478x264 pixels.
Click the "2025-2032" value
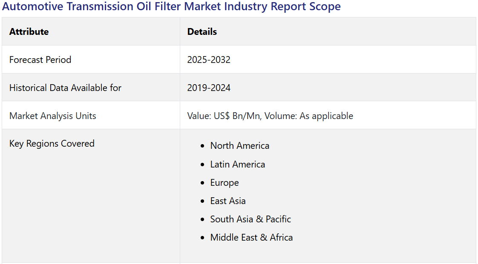point(209,60)
